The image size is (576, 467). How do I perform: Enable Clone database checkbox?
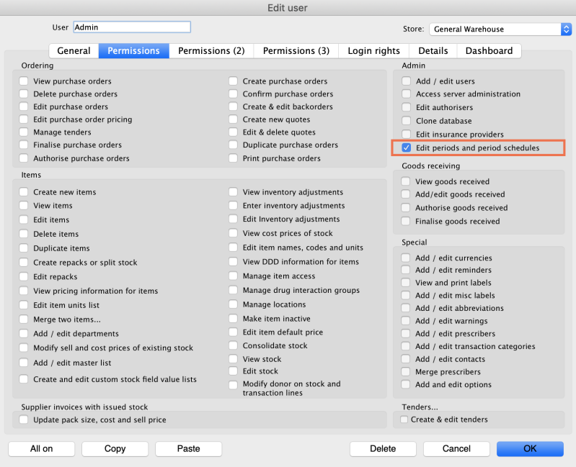tap(406, 121)
